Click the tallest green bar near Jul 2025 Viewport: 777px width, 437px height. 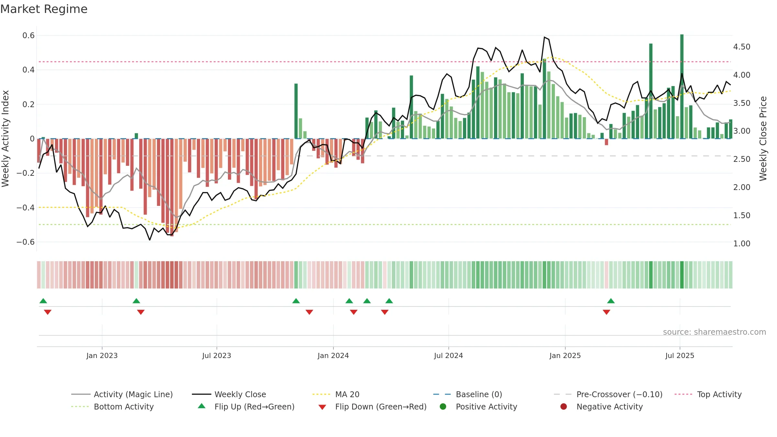pyautogui.click(x=682, y=86)
